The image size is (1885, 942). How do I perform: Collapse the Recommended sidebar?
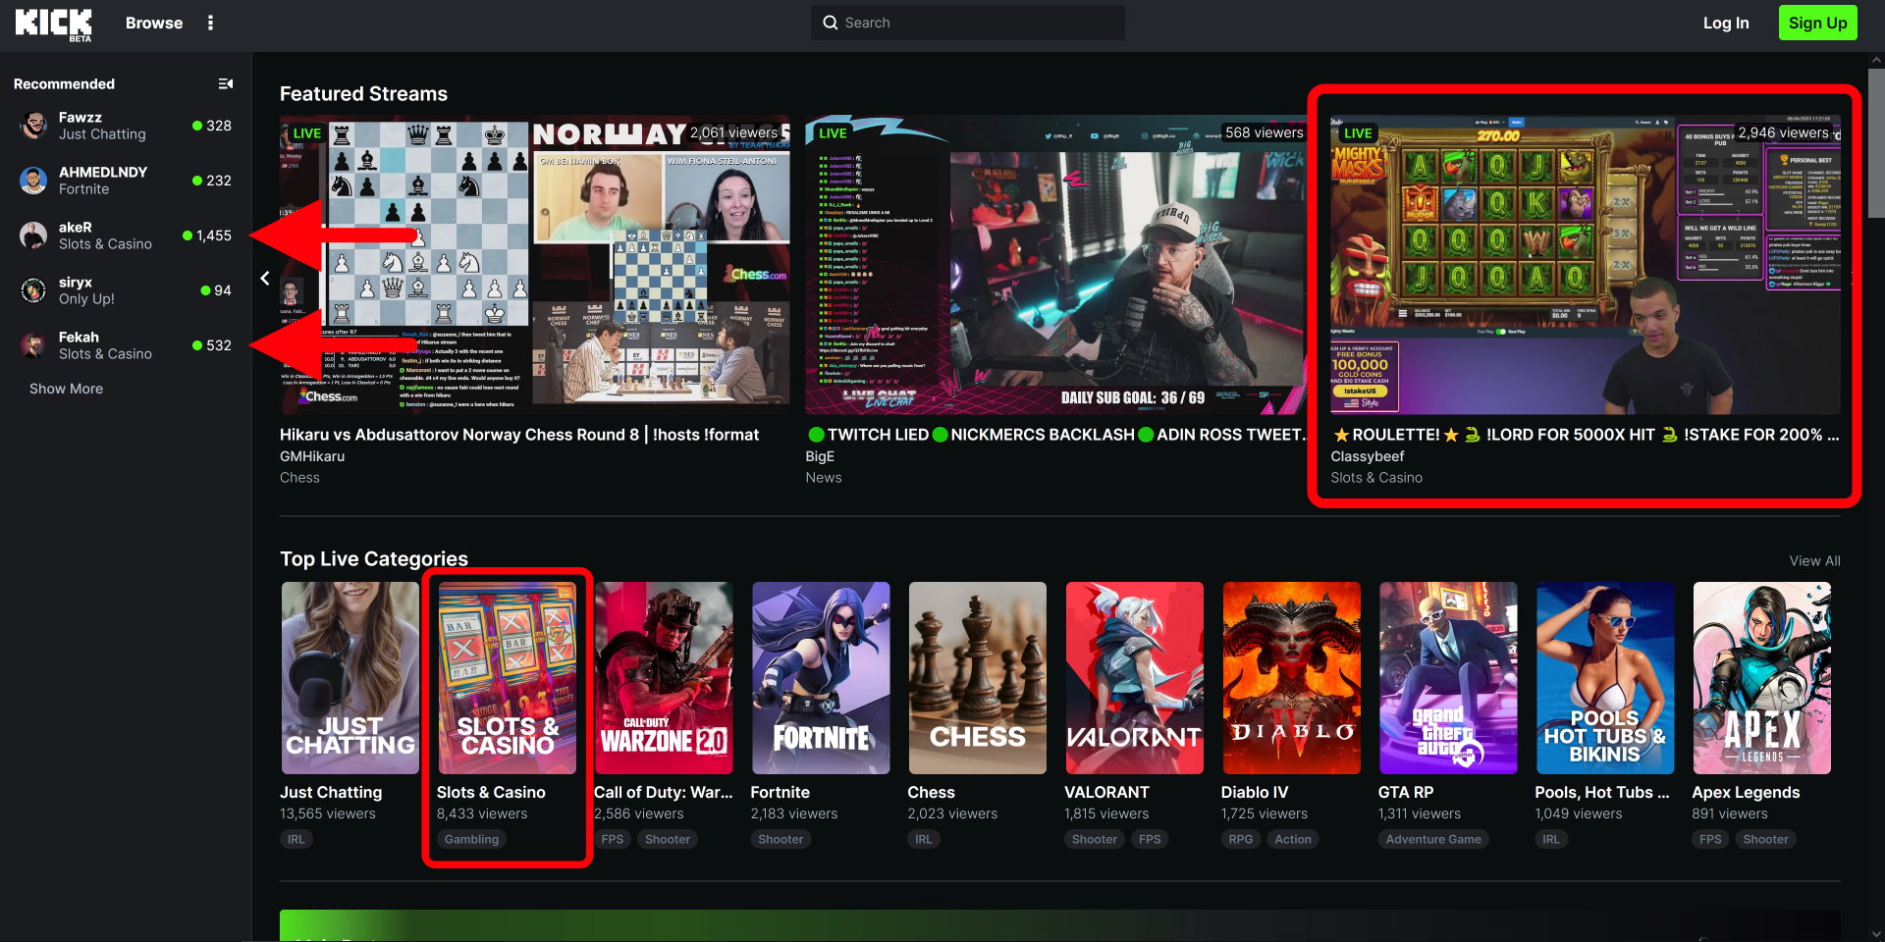(225, 84)
